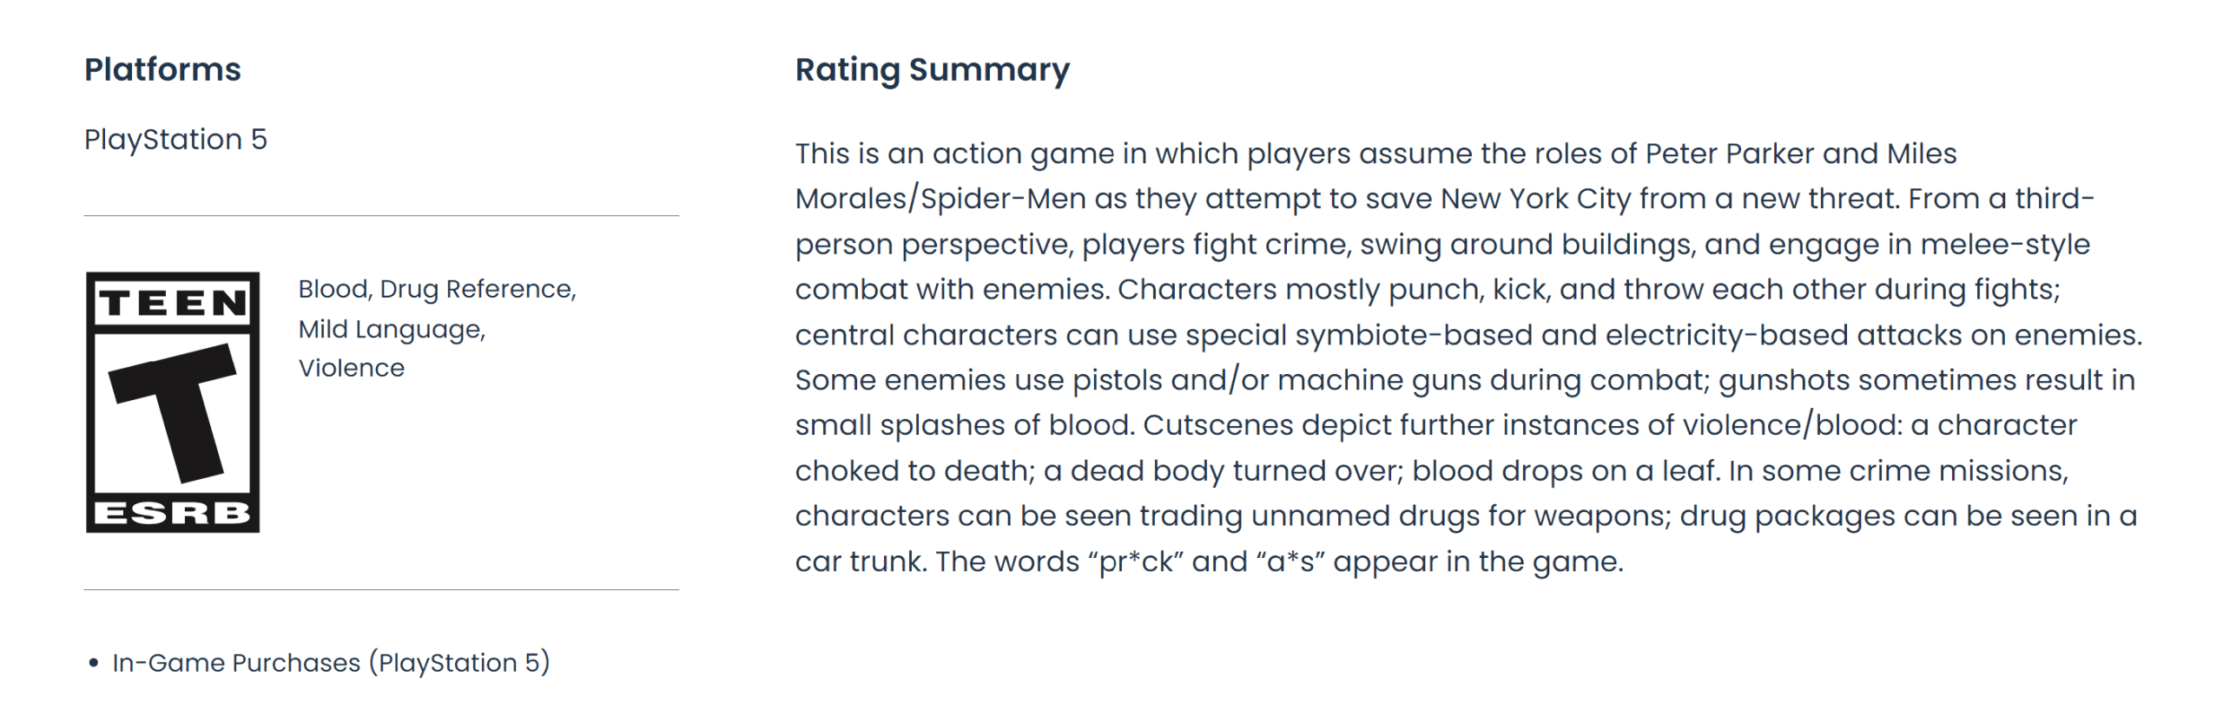Viewport: 2223px width, 722px height.
Task: Click the In-Game Purchases (PlayStation 5) note
Action: pyautogui.click(x=331, y=663)
